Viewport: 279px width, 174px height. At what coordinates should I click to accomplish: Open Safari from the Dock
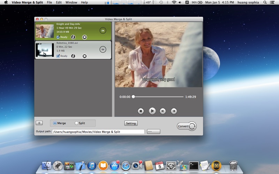126,166
